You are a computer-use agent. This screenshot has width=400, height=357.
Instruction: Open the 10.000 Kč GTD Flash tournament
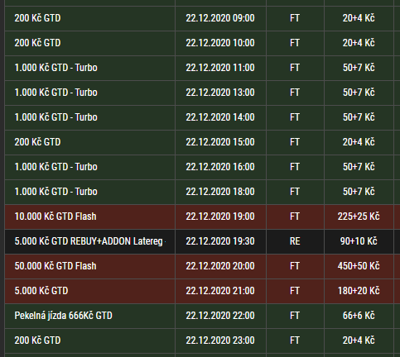point(200,217)
